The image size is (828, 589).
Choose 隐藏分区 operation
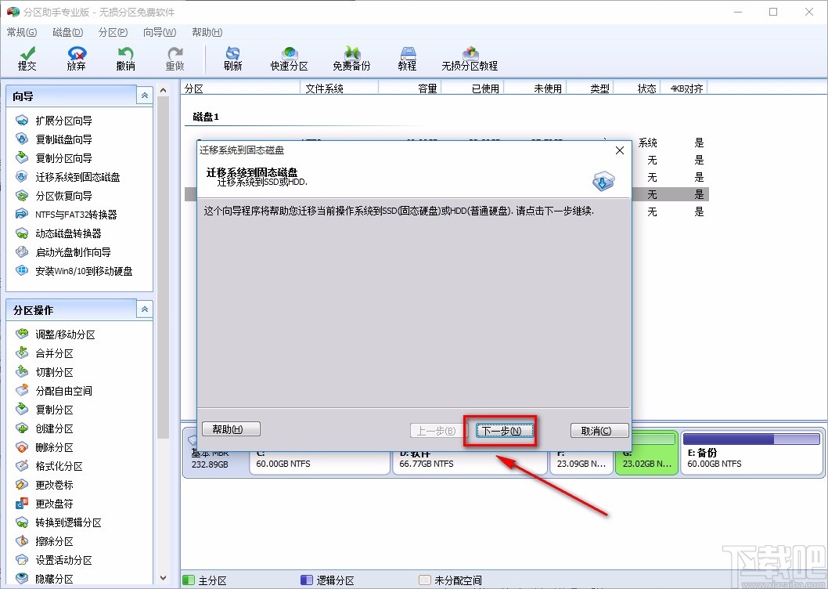coord(45,578)
